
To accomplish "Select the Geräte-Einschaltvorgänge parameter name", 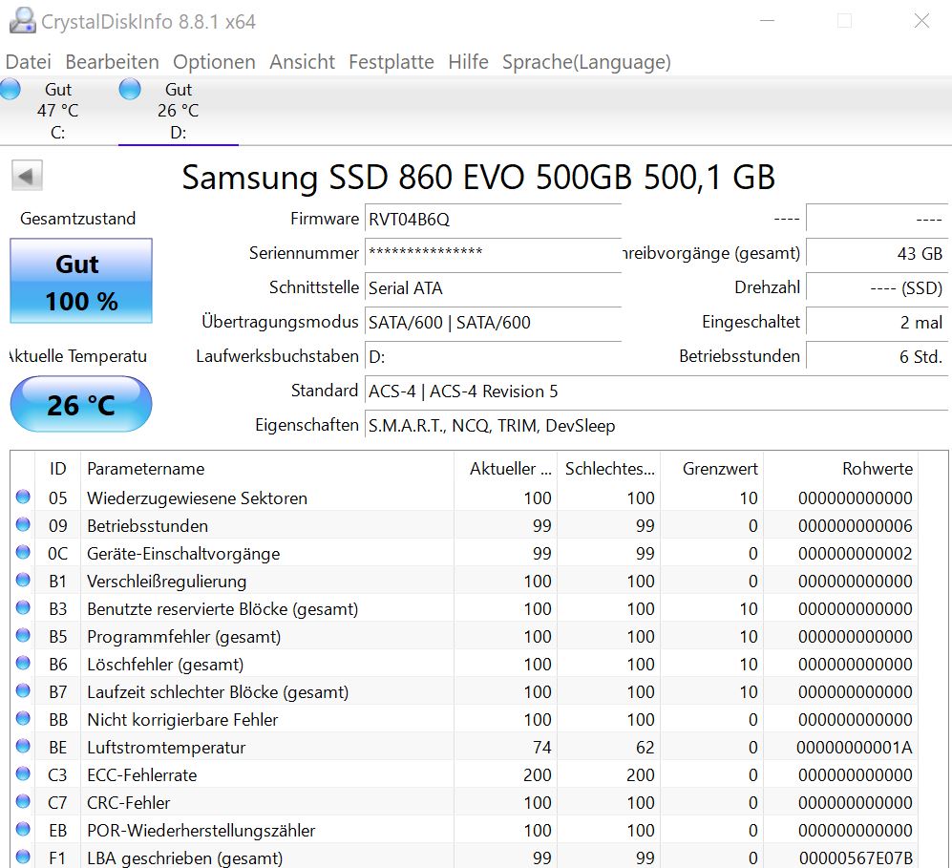I will 183,554.
